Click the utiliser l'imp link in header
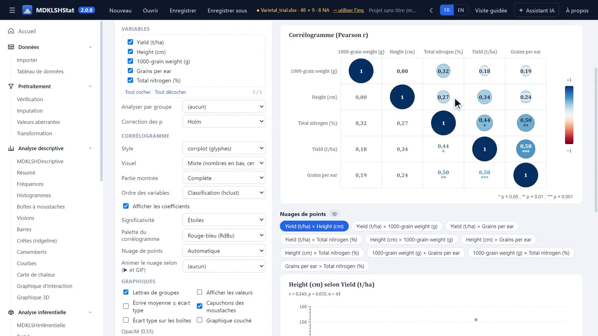The width and height of the screenshot is (598, 336). pos(348,10)
